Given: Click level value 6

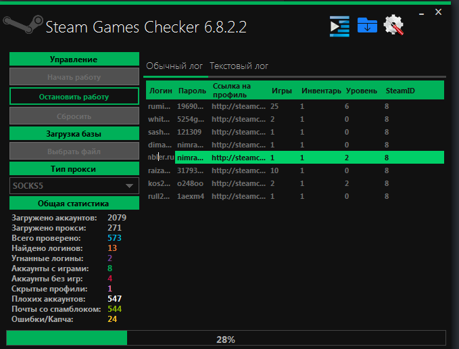Looking at the screenshot, I should (347, 106).
